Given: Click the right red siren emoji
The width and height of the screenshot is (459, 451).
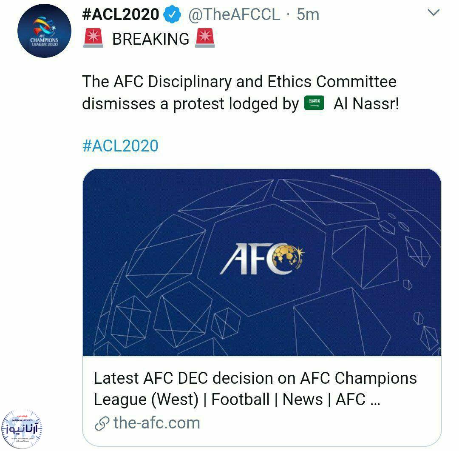Looking at the screenshot, I should (x=205, y=38).
